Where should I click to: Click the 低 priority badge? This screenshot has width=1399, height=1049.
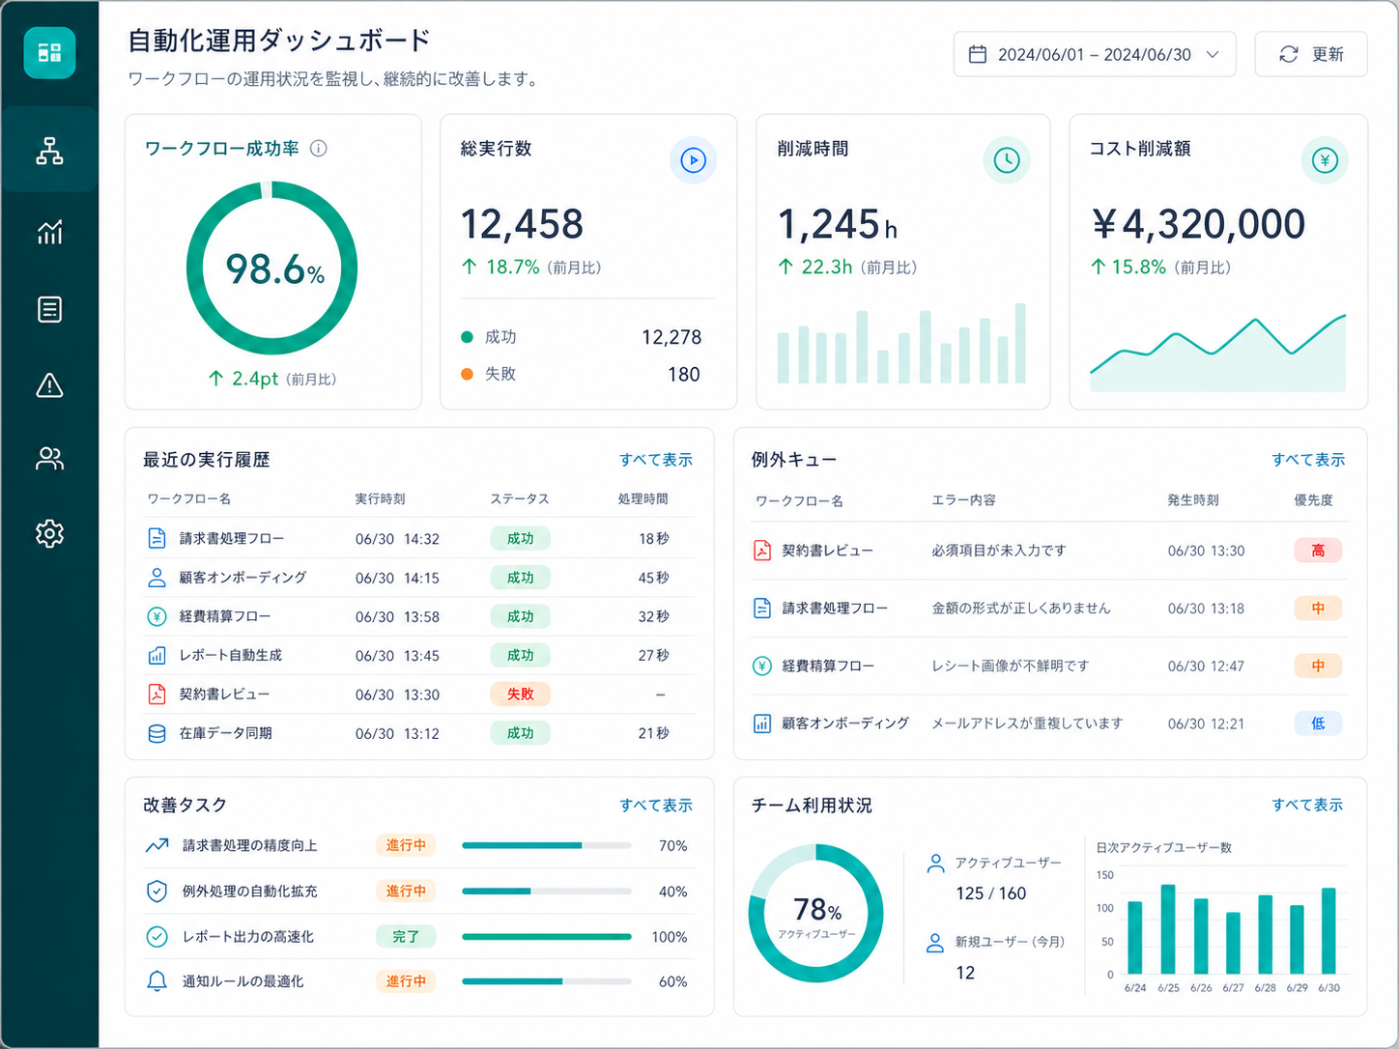pyautogui.click(x=1318, y=723)
